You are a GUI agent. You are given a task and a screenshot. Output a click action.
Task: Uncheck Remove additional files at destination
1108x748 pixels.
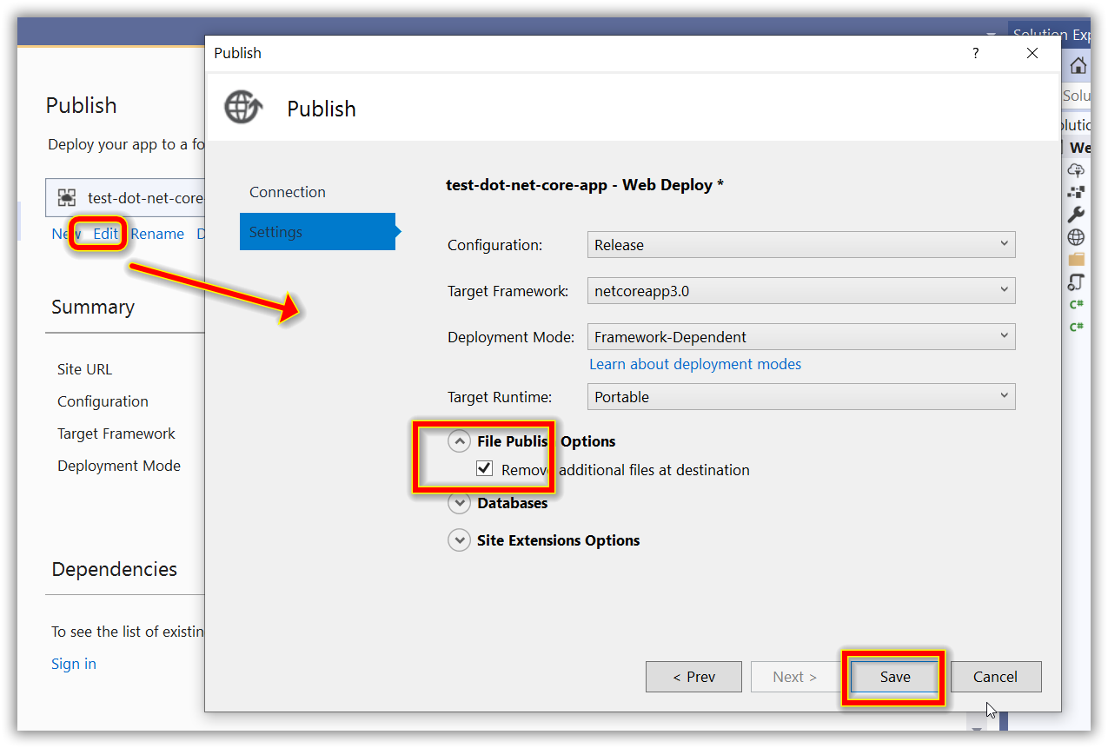(x=485, y=469)
